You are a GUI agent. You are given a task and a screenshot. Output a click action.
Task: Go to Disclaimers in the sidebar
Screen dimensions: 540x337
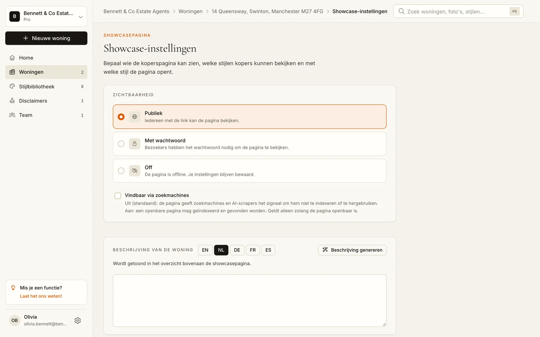46,101
